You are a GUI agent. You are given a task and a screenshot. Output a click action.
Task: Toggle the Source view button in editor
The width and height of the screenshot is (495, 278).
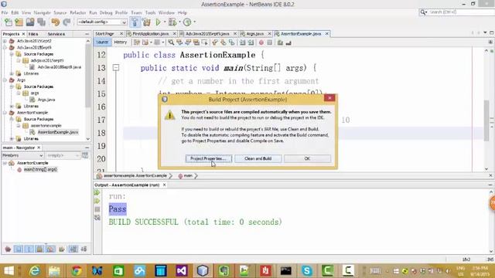(x=102, y=42)
